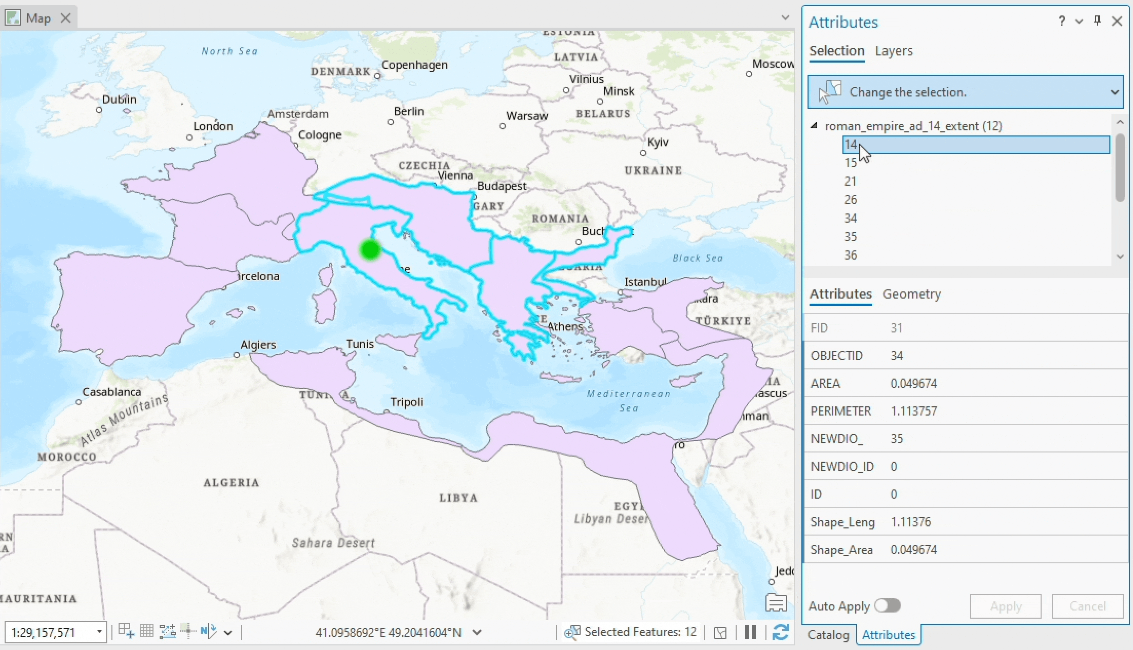This screenshot has height=650, width=1133.
Task: Click the Inference snapping crosshair icon
Action: click(188, 631)
